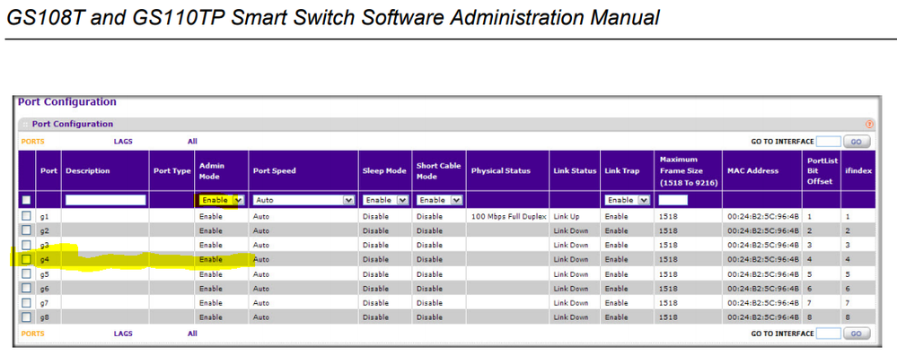Click the Description column header
This screenshot has height=364, width=897.
tap(87, 171)
